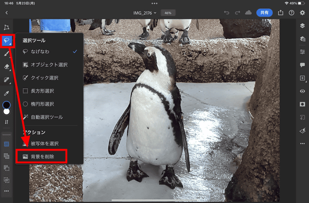Tap the battery 49% indicator
This screenshot has height=203, width=309.
[x=297, y=3]
